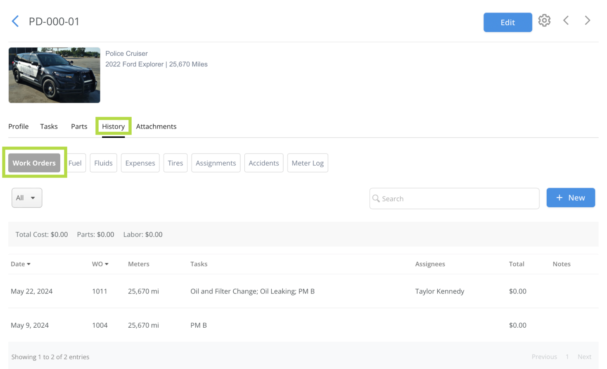607x369 pixels.
Task: Open the Attachments tab
Action: coord(156,126)
